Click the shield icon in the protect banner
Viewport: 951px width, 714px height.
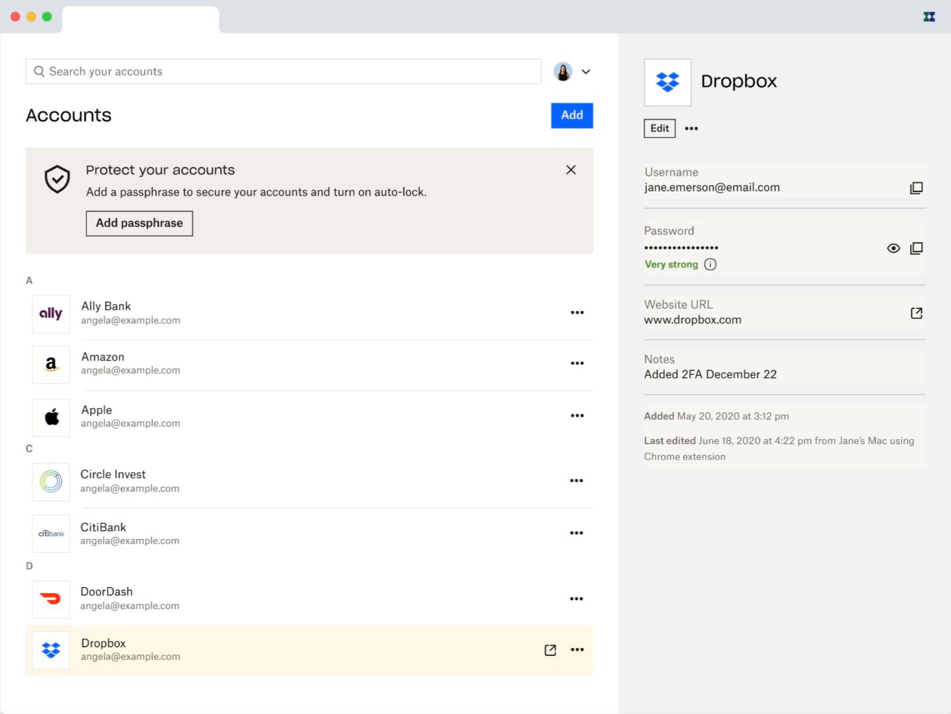[57, 179]
